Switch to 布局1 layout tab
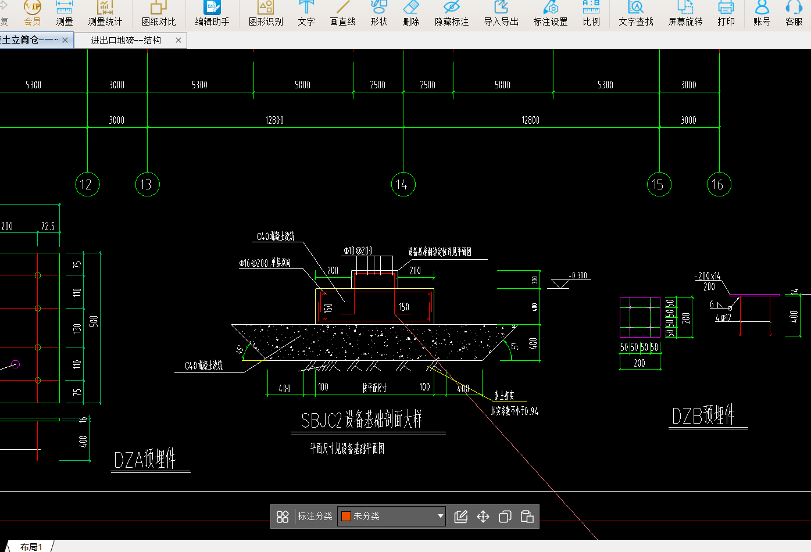 coord(31,547)
